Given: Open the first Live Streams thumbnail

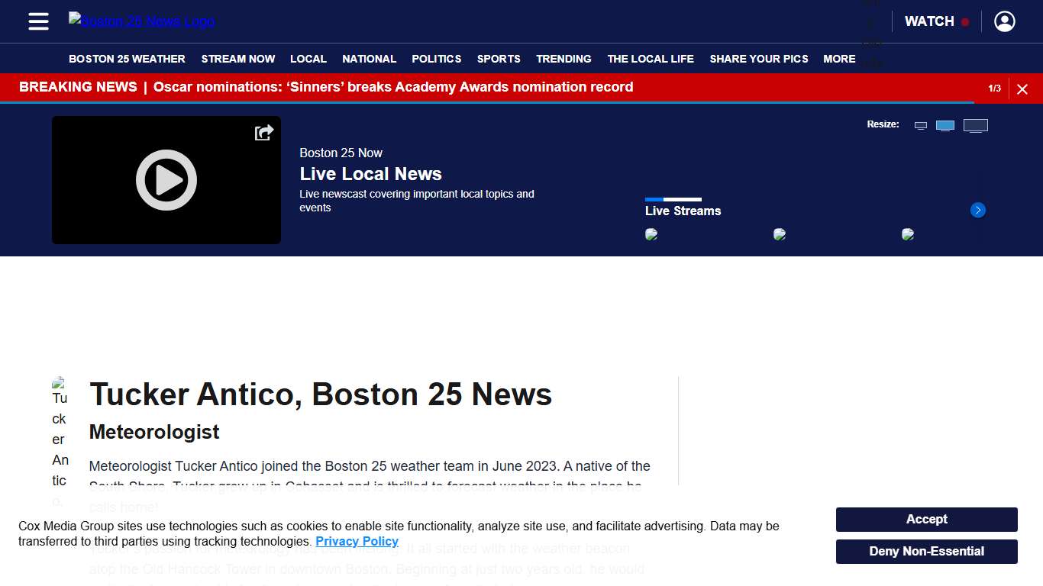Looking at the screenshot, I should [652, 234].
